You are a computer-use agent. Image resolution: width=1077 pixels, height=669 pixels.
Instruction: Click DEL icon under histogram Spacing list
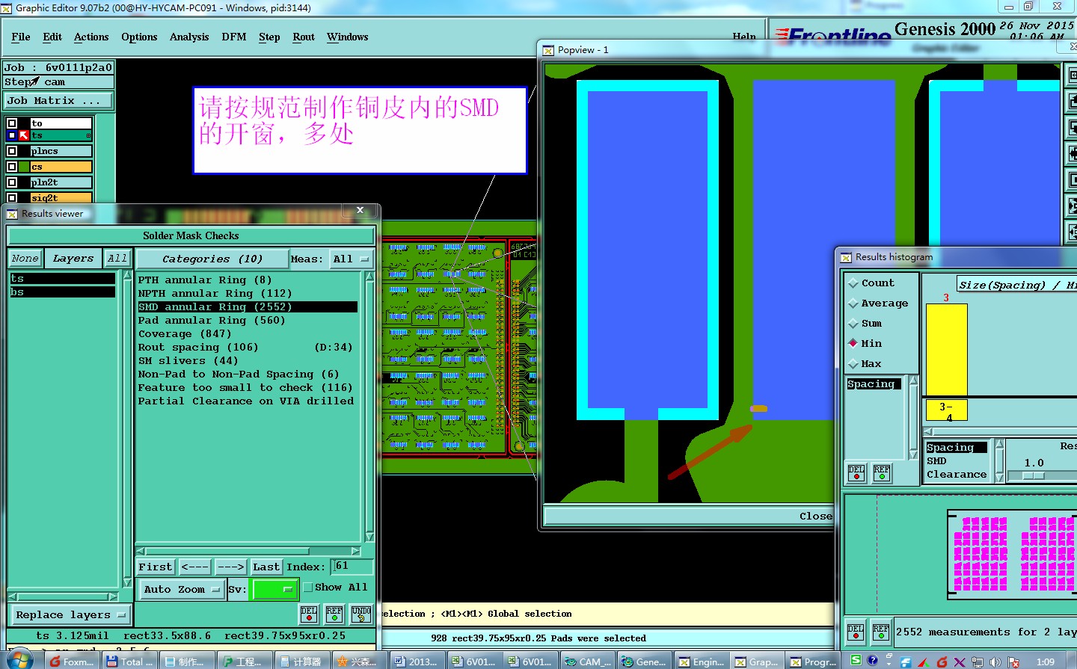[x=856, y=473]
